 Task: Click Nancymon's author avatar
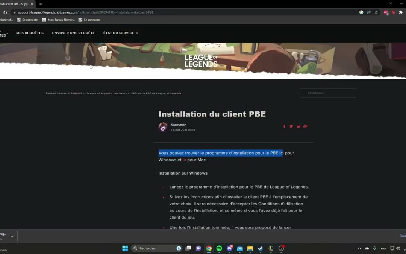163,127
